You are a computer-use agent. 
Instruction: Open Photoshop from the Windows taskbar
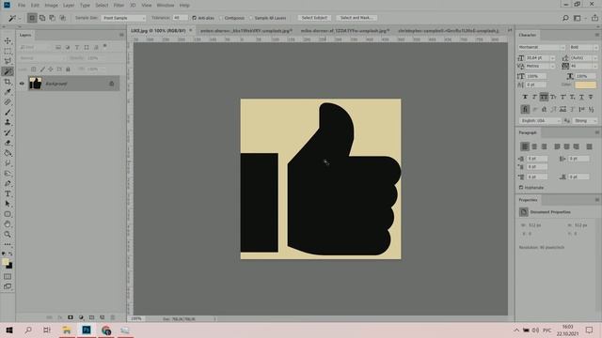(x=87, y=330)
